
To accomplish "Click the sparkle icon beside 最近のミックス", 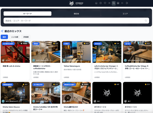I will coord(2,31).
